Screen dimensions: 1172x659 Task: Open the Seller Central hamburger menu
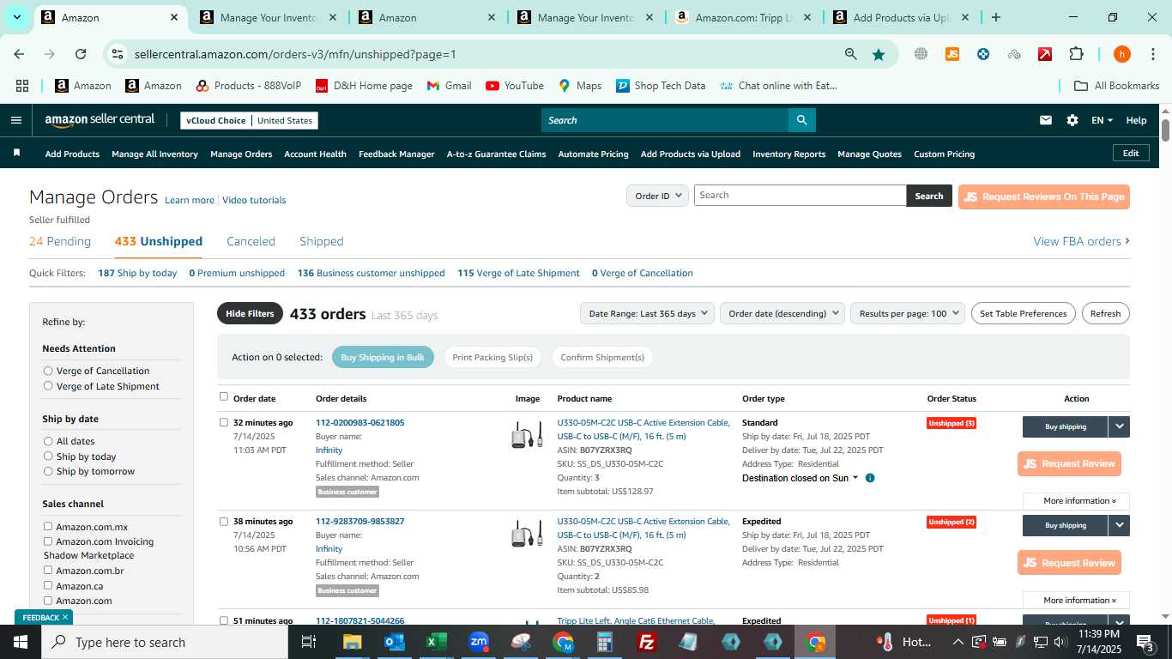(x=15, y=120)
